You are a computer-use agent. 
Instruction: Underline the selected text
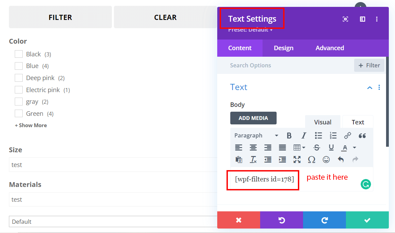(331, 147)
